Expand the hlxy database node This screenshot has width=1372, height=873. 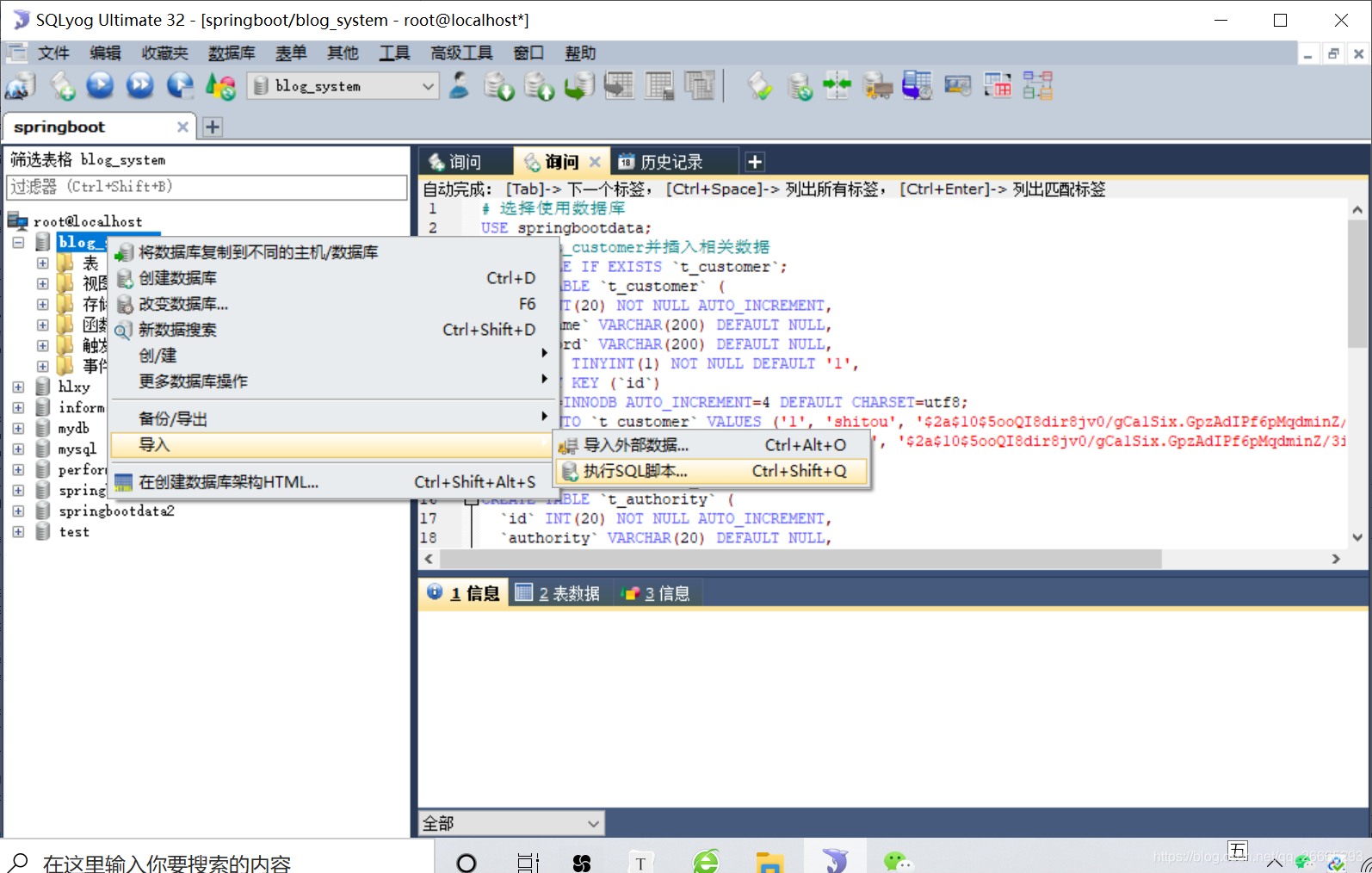click(18, 387)
